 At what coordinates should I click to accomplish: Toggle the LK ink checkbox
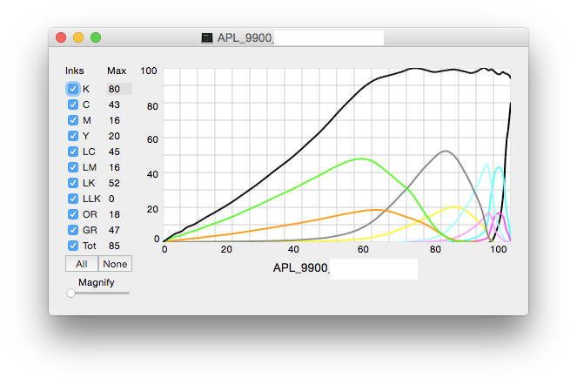(x=73, y=183)
